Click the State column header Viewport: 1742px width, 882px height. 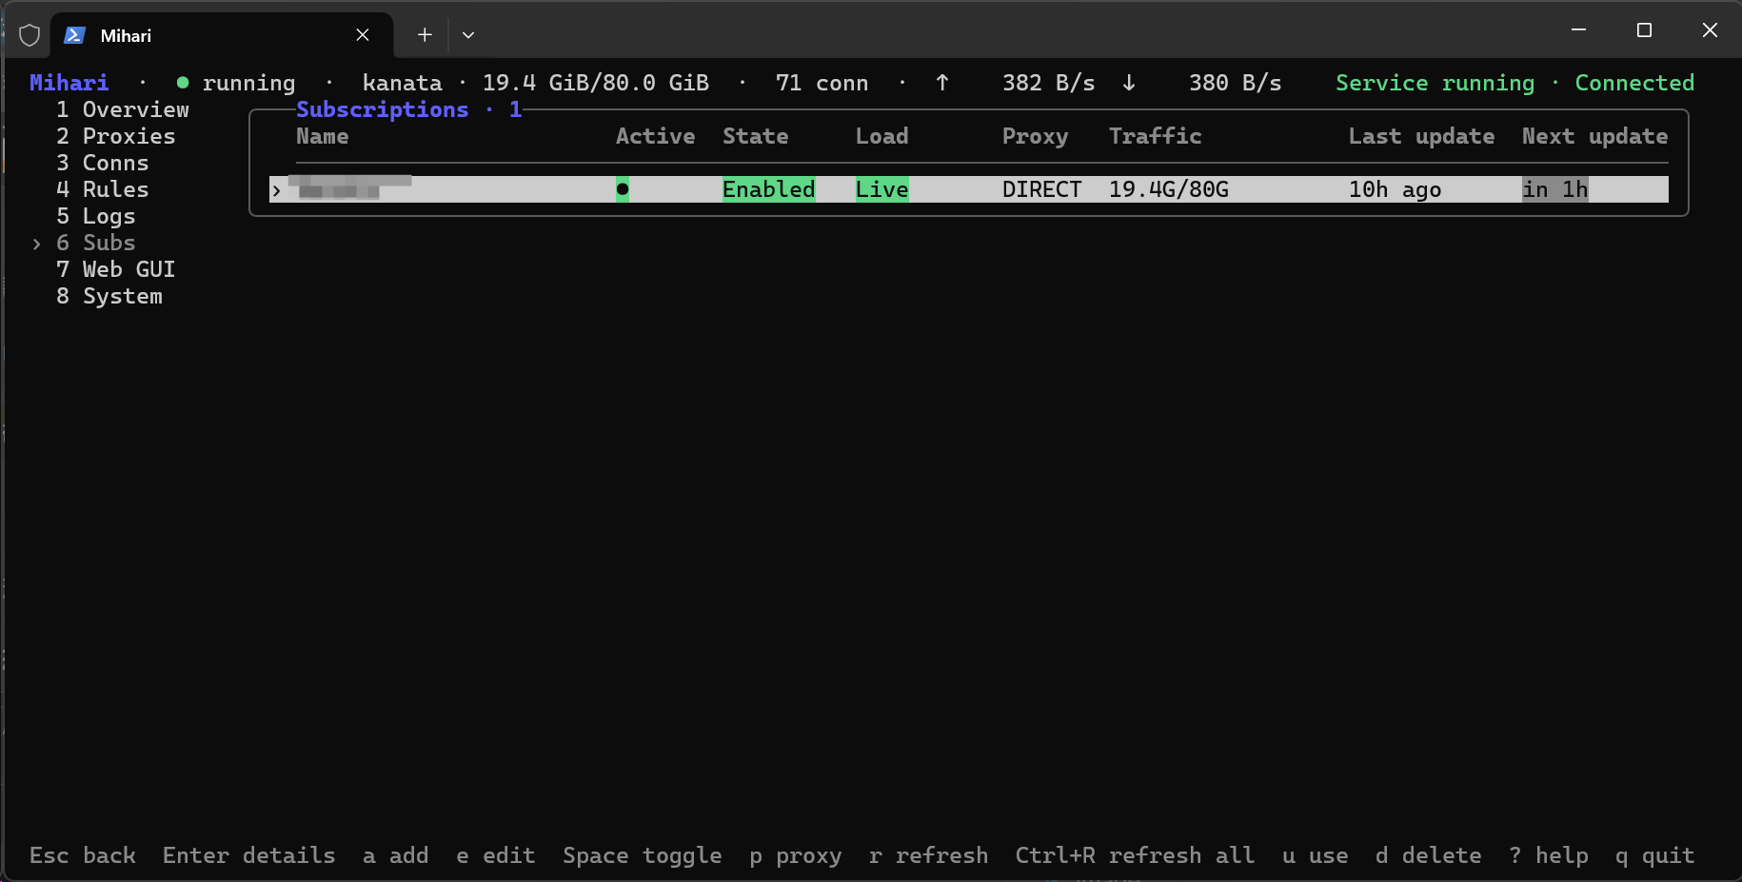(756, 136)
